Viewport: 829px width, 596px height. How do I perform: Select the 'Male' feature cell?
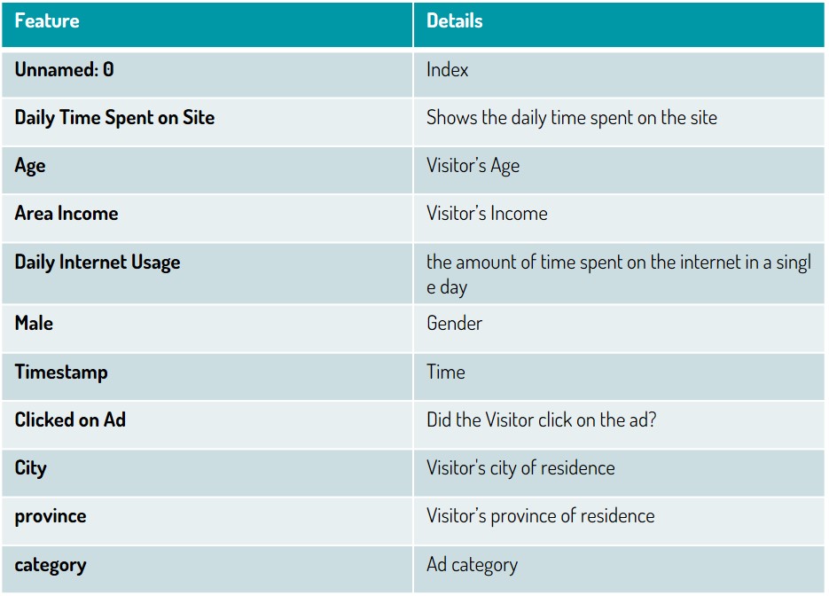(207, 328)
